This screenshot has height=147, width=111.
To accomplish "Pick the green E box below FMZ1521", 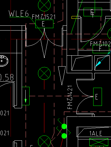I will point(44,24).
